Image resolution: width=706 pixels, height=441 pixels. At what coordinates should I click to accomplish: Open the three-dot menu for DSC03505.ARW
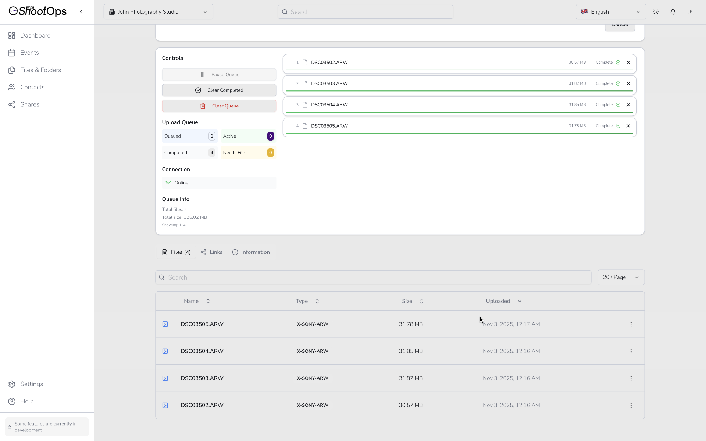[x=631, y=324]
